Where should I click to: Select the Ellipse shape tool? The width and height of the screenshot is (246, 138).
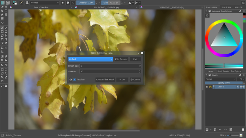(6, 32)
